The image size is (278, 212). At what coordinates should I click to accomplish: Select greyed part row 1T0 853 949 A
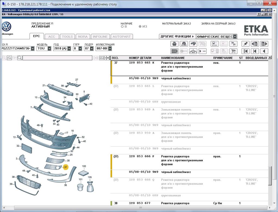(189, 115)
